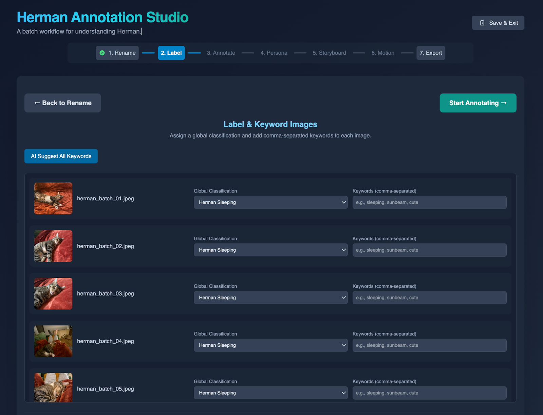Open the herman_batch_04.jpeg thumbnail image
This screenshot has width=543, height=415.
pos(53,341)
